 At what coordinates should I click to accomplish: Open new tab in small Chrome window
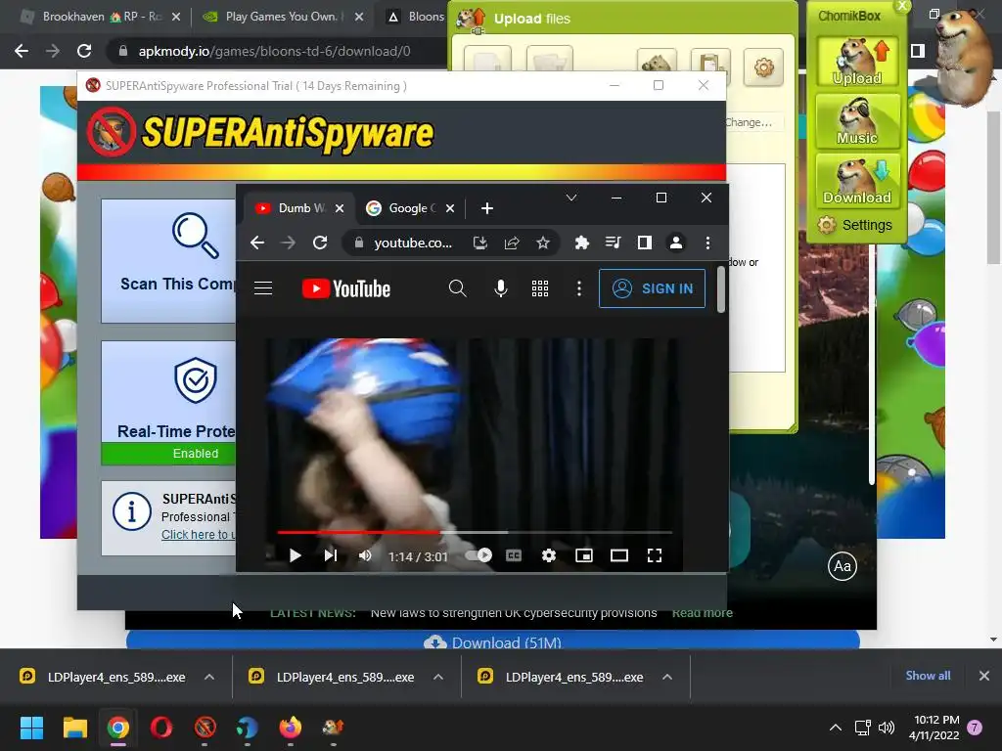487,208
